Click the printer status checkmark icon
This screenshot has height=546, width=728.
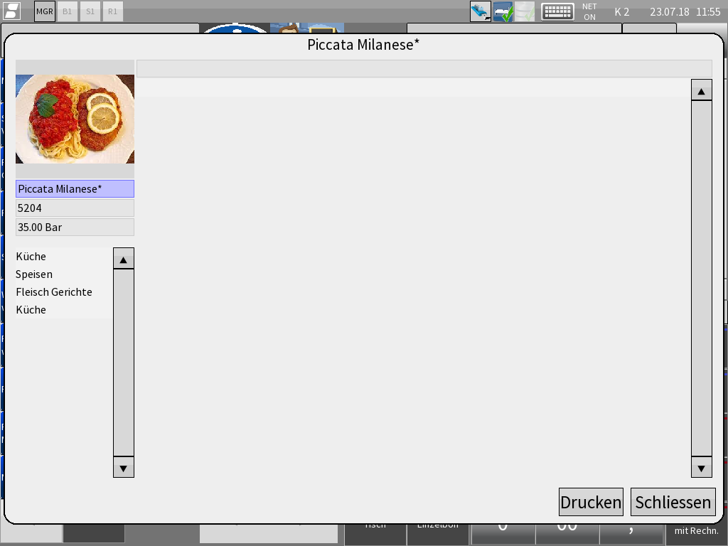coord(503,11)
